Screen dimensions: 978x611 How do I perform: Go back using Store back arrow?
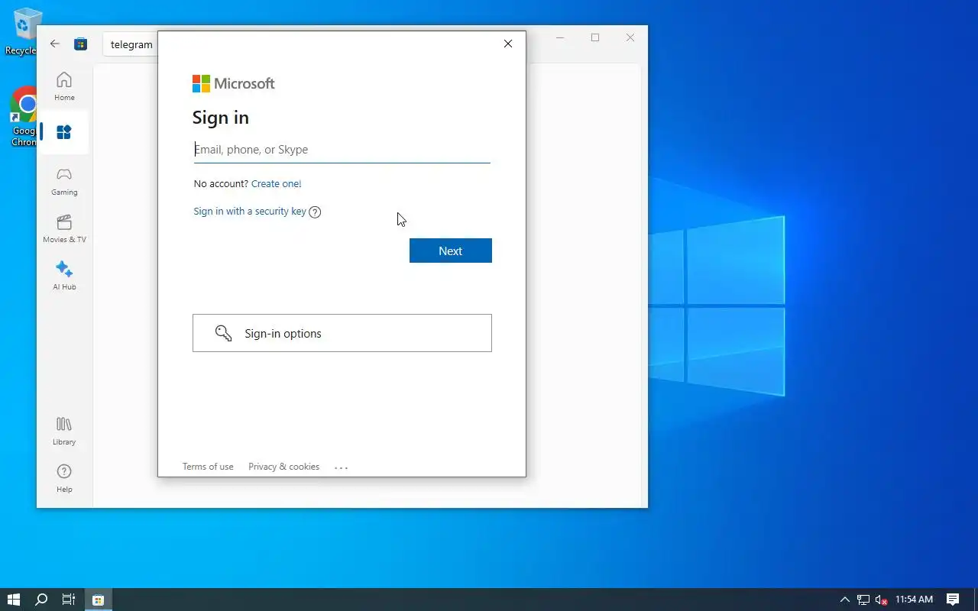pyautogui.click(x=55, y=44)
